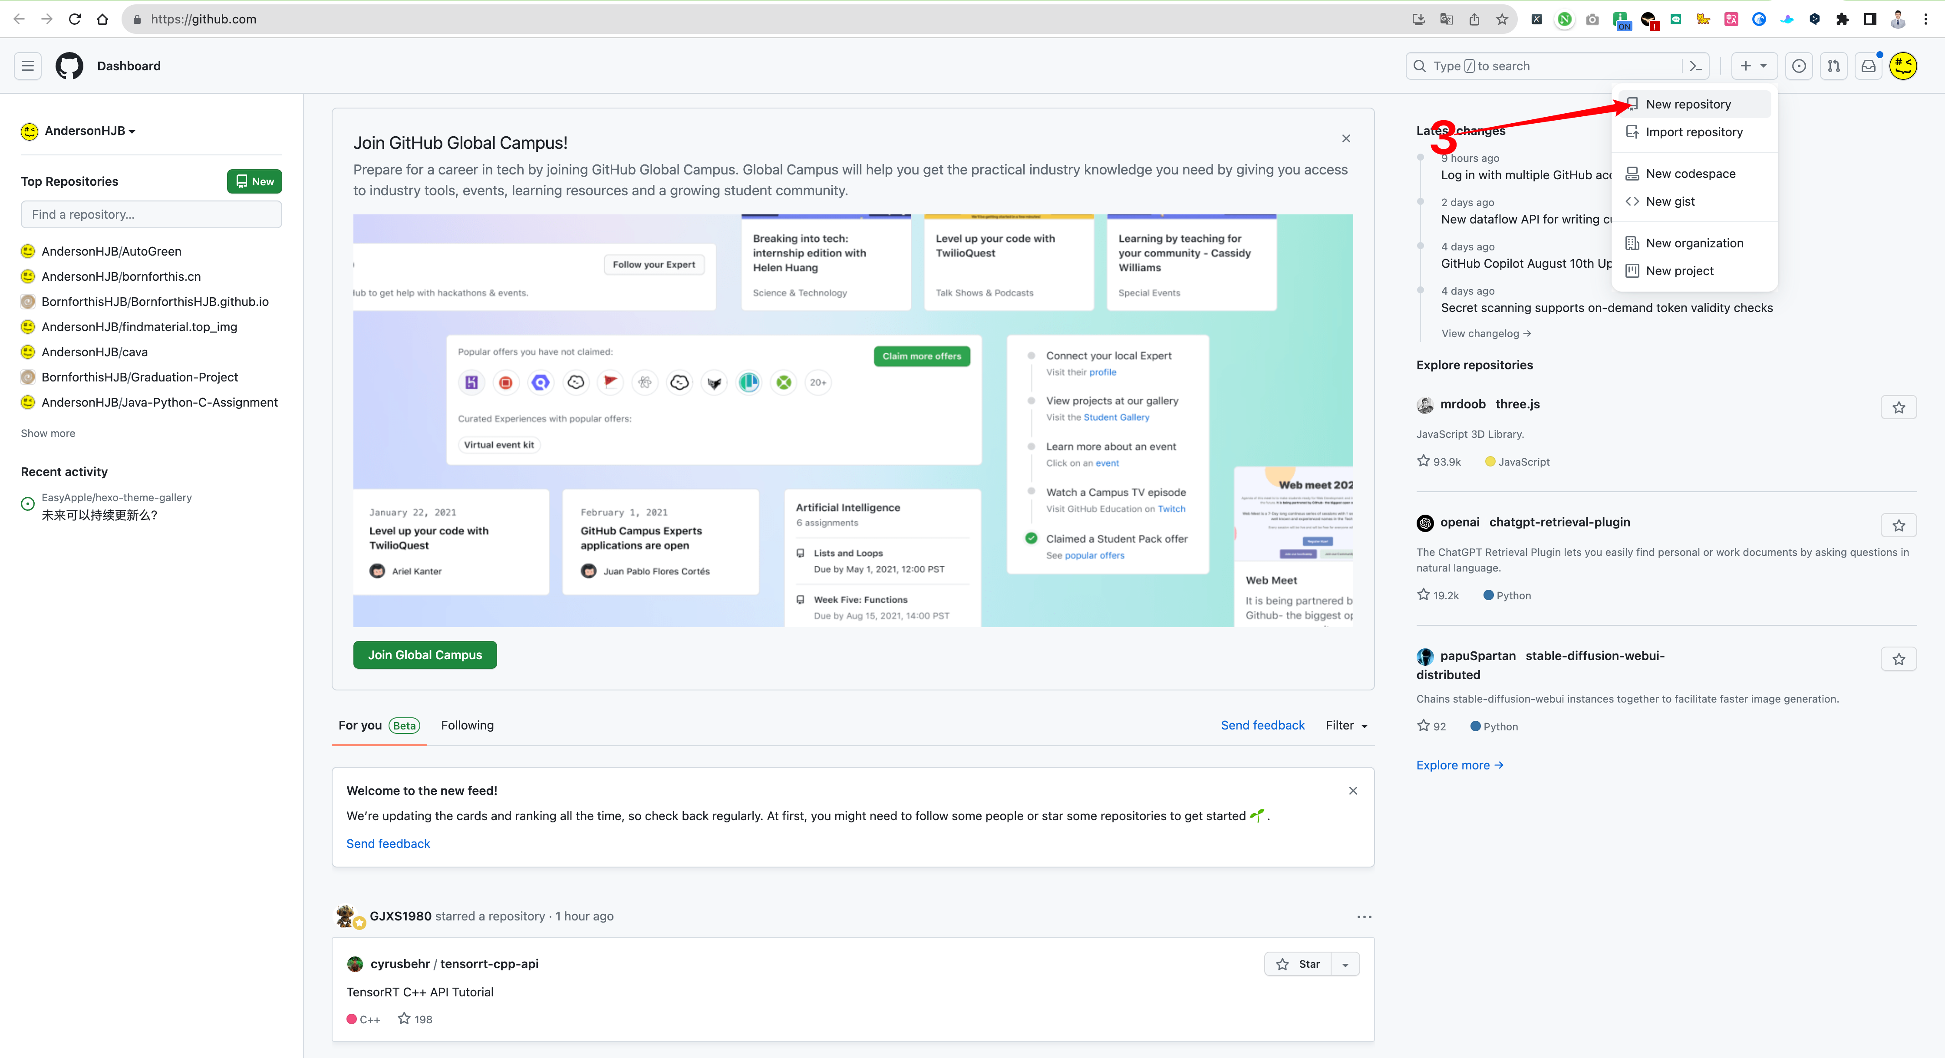Viewport: 1945px width, 1058px height.
Task: Star the mrdoob three.js repository
Action: 1899,407
